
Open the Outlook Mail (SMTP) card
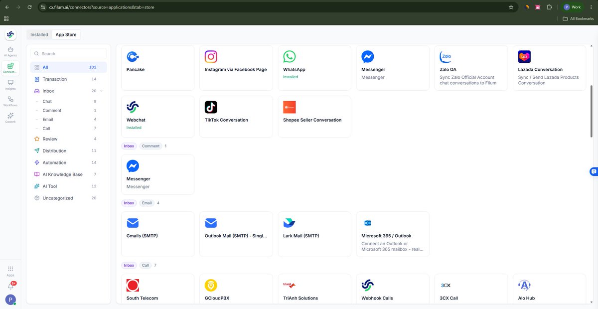pos(236,234)
